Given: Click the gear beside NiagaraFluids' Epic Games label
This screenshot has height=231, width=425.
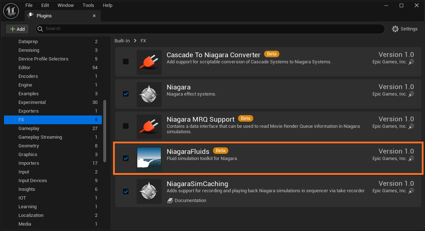Looking at the screenshot, I should tap(411, 158).
